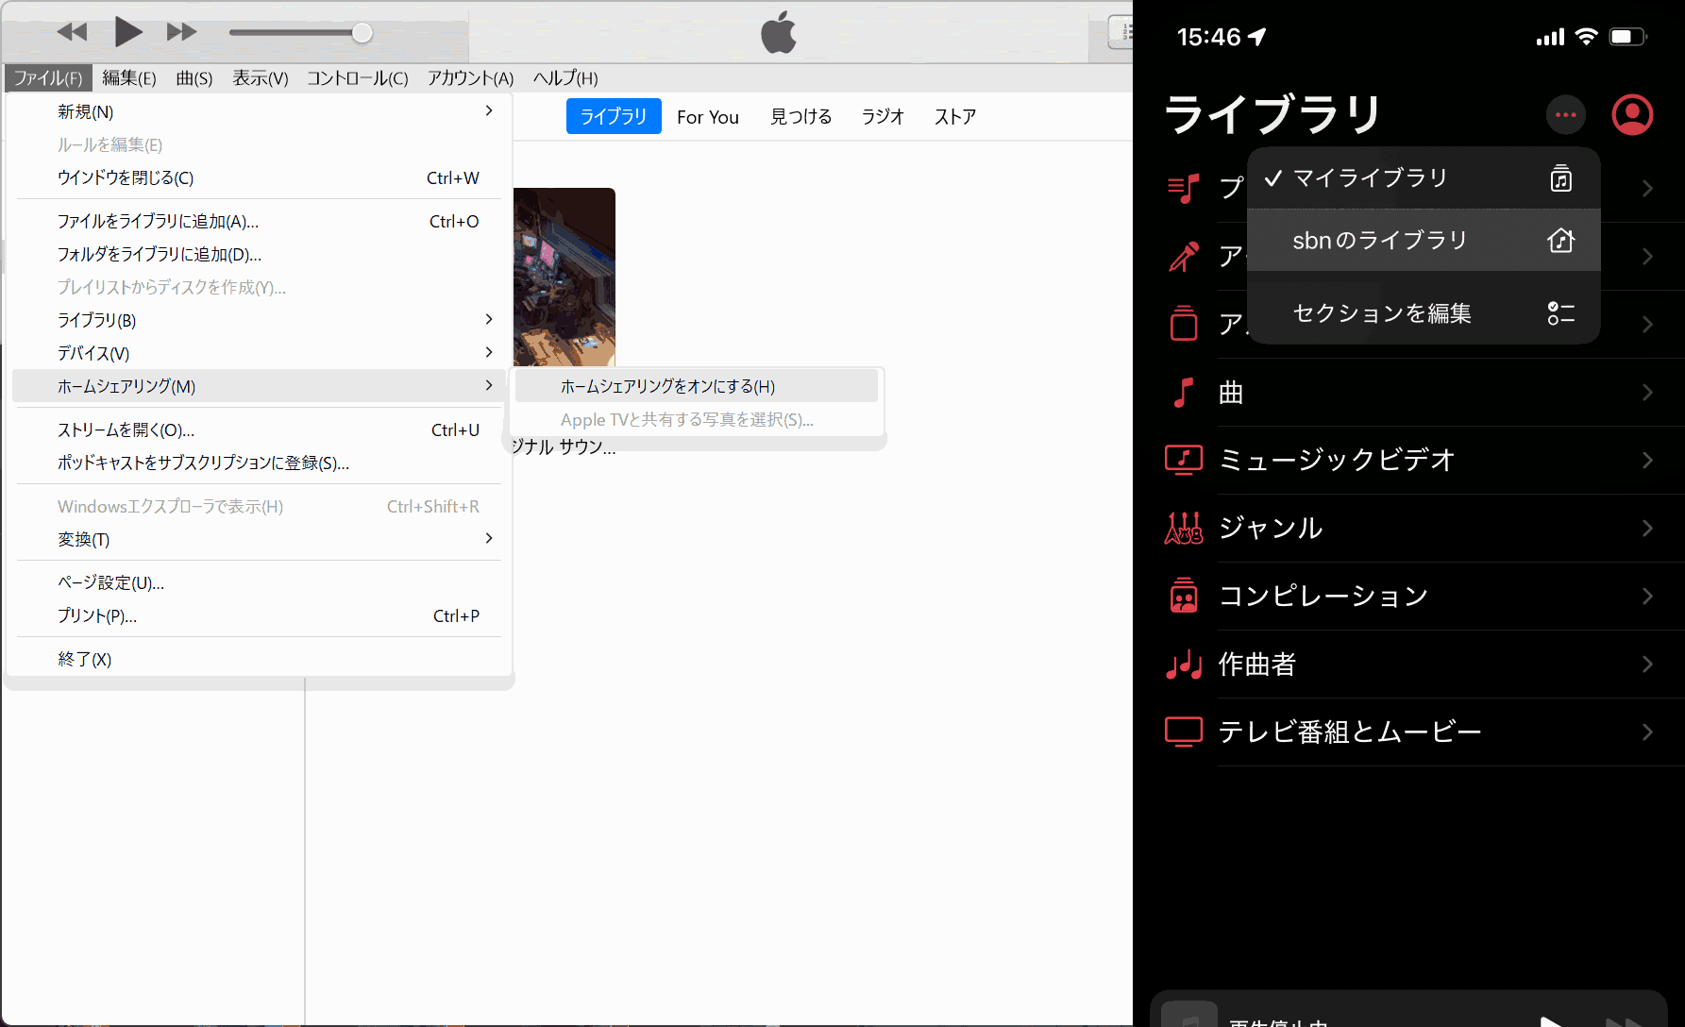Expand the 新規(N) submenu
This screenshot has width=1685, height=1027.
tap(86, 110)
